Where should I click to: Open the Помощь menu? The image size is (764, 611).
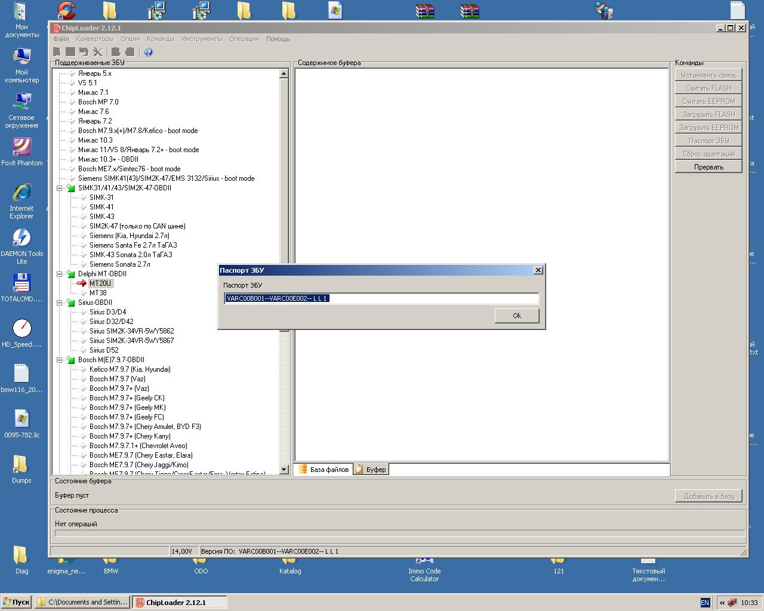click(278, 39)
